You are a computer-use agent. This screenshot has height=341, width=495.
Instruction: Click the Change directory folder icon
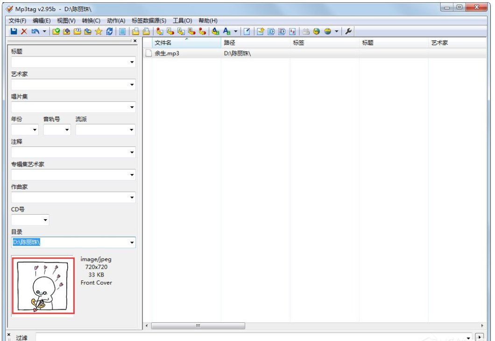click(x=57, y=31)
